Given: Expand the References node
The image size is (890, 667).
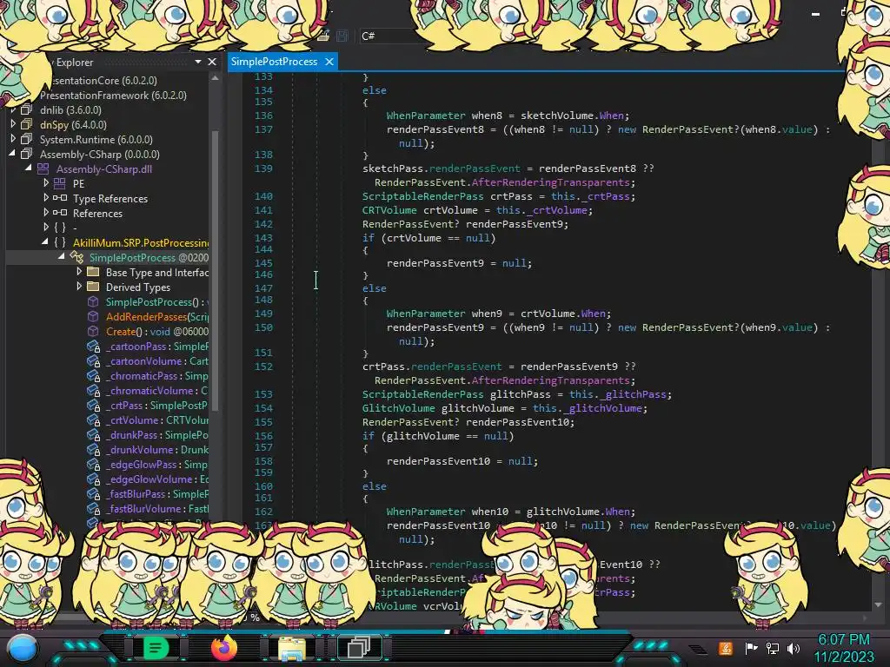Looking at the screenshot, I should (46, 213).
